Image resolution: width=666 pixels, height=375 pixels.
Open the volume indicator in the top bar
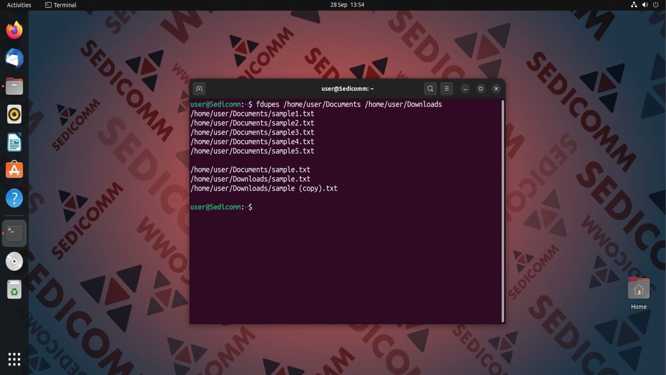[x=645, y=5]
